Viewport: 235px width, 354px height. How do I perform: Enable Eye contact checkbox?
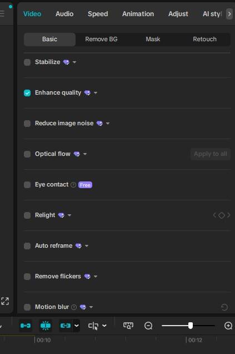[x=27, y=185]
